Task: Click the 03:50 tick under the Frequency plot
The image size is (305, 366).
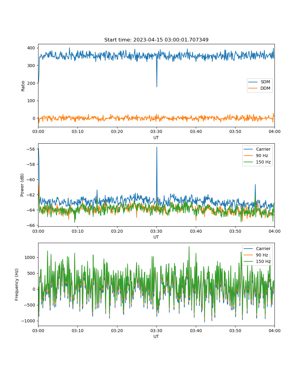Action: [x=235, y=330]
